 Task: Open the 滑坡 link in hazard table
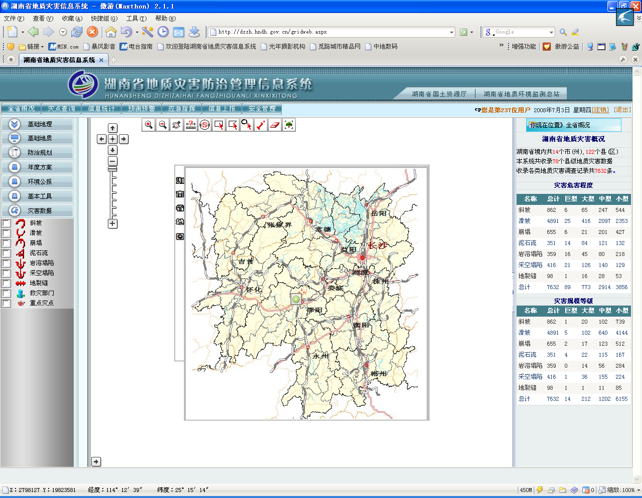click(524, 221)
